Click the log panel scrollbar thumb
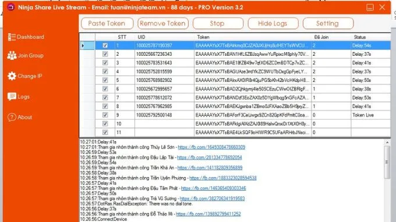396x222 pixels. pos(387,162)
